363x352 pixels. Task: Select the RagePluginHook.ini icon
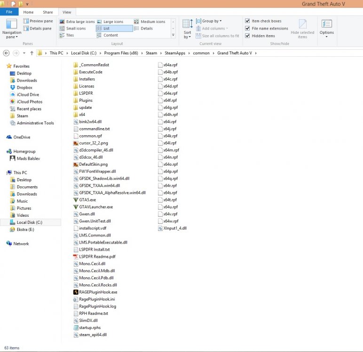tap(76, 299)
